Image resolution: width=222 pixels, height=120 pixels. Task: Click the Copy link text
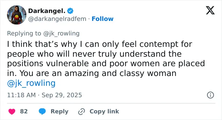104,111
